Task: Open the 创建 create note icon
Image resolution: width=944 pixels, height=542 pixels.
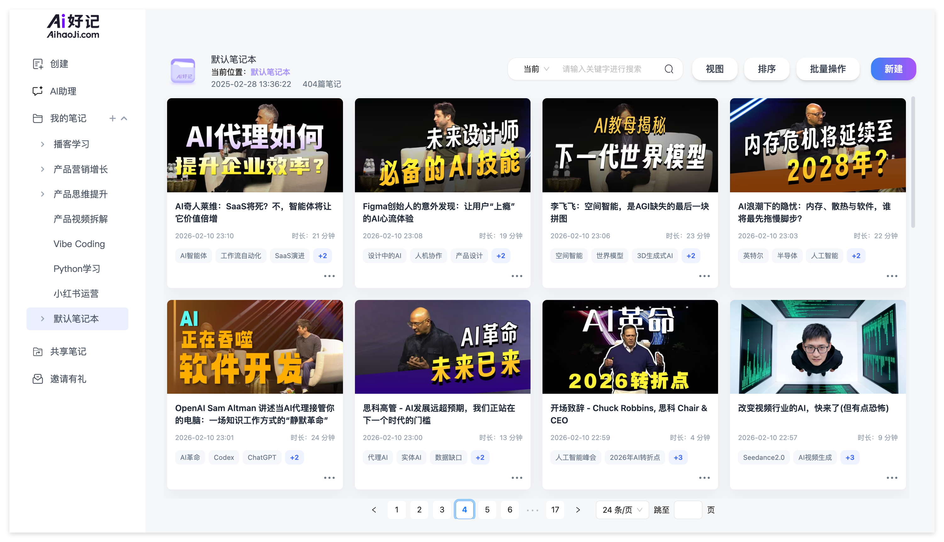Action: tap(37, 64)
